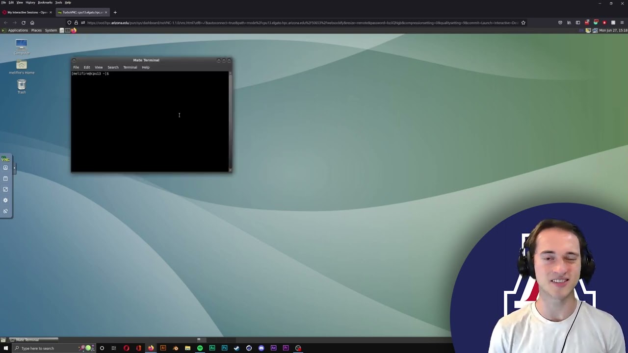Open Firefox hamburger menu
The image size is (628, 353).
[x=622, y=23]
